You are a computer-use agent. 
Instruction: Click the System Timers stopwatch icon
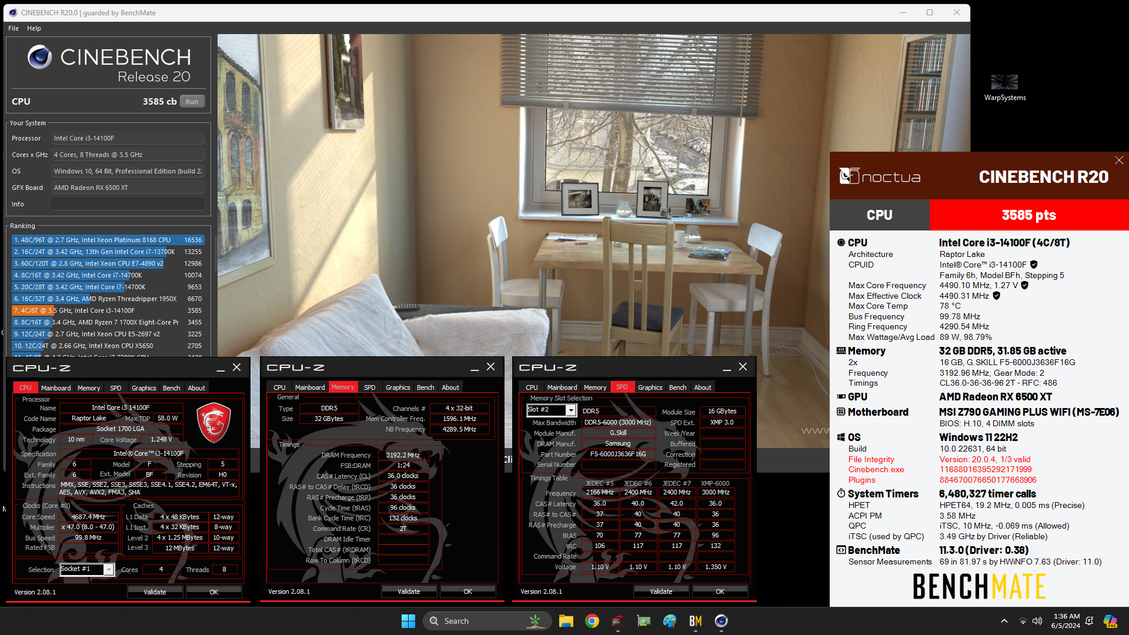[841, 493]
